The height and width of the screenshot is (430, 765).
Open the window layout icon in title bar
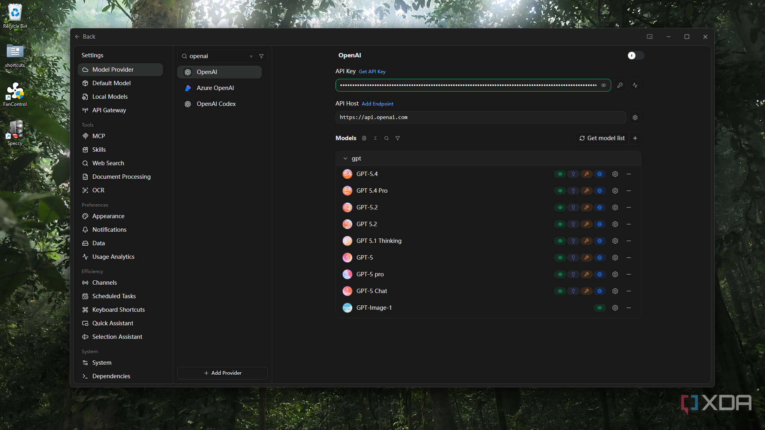coord(650,37)
